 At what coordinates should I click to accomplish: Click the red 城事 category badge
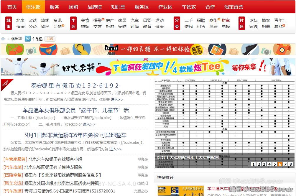[x=9, y=23]
